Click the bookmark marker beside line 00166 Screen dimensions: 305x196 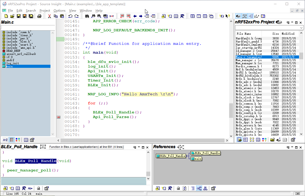pyautogui.click(x=59, y=117)
